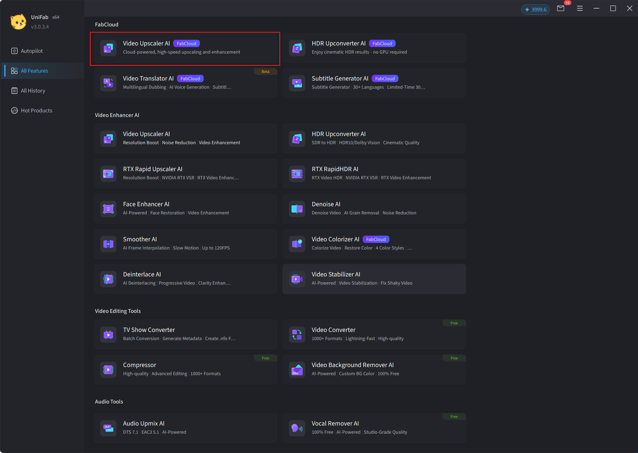Open the Compressor feature card
This screenshot has width=638, height=453.
click(x=186, y=369)
